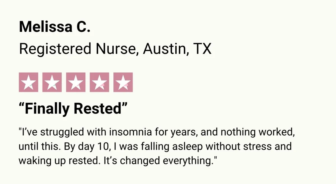Click the second rating star
The height and width of the screenshot is (184, 336).
pyautogui.click(x=52, y=82)
